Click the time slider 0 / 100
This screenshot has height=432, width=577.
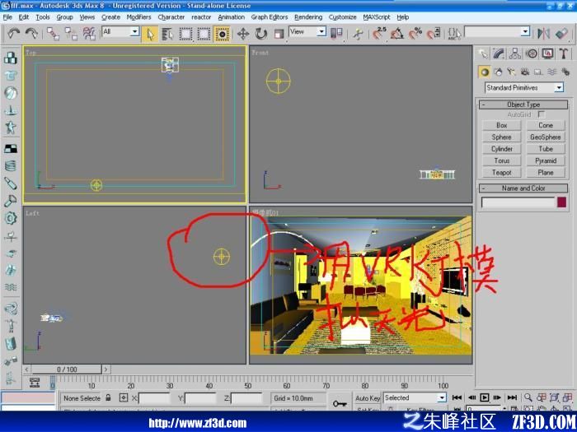click(67, 369)
